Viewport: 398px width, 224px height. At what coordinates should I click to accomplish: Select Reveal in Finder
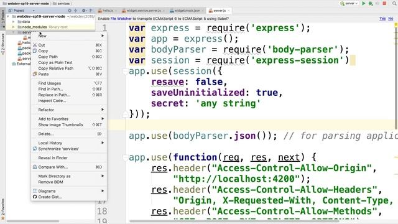point(68,158)
